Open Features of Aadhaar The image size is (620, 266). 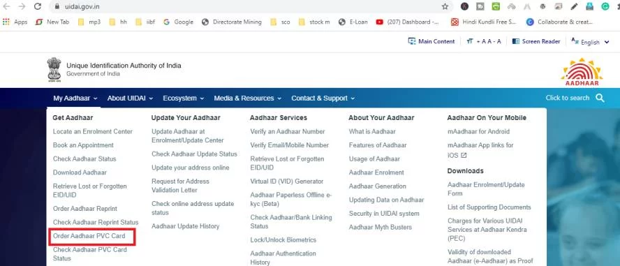point(378,145)
